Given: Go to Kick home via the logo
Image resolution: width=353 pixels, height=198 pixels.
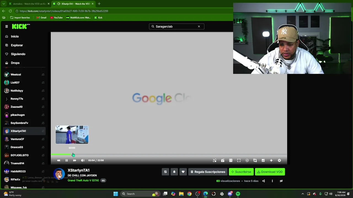Looking at the screenshot, I should [x=21, y=26].
